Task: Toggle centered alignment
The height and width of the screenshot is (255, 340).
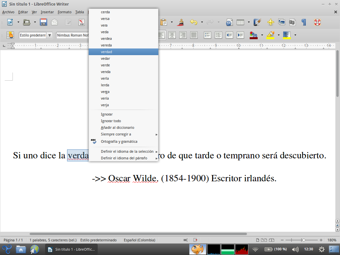Action: click(x=172, y=35)
